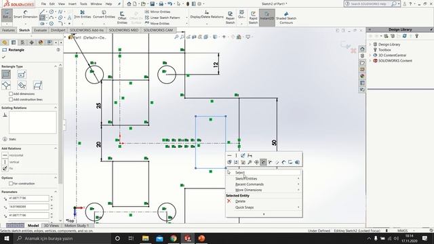Image resolution: width=434 pixels, height=244 pixels.
Task: Collapse the Add Relations section
Action: click(x=56, y=148)
